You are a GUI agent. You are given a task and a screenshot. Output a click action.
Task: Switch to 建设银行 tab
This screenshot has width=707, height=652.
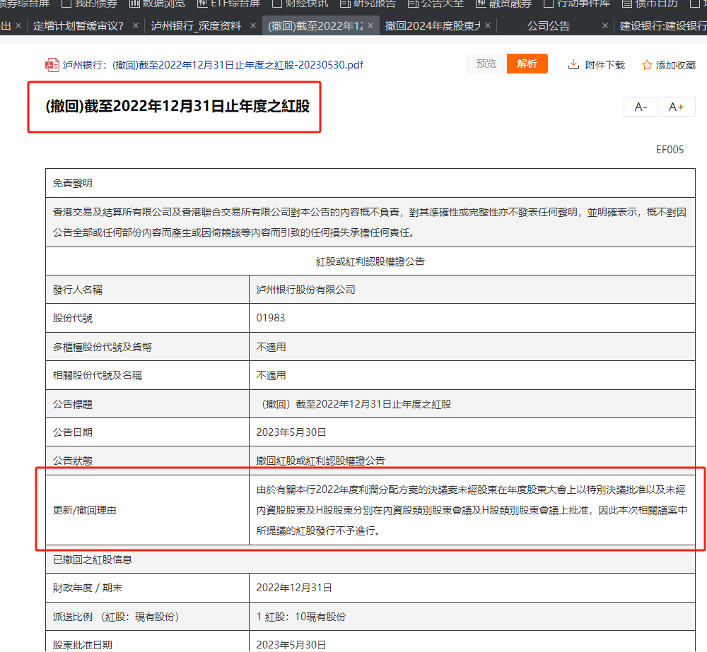pos(662,26)
